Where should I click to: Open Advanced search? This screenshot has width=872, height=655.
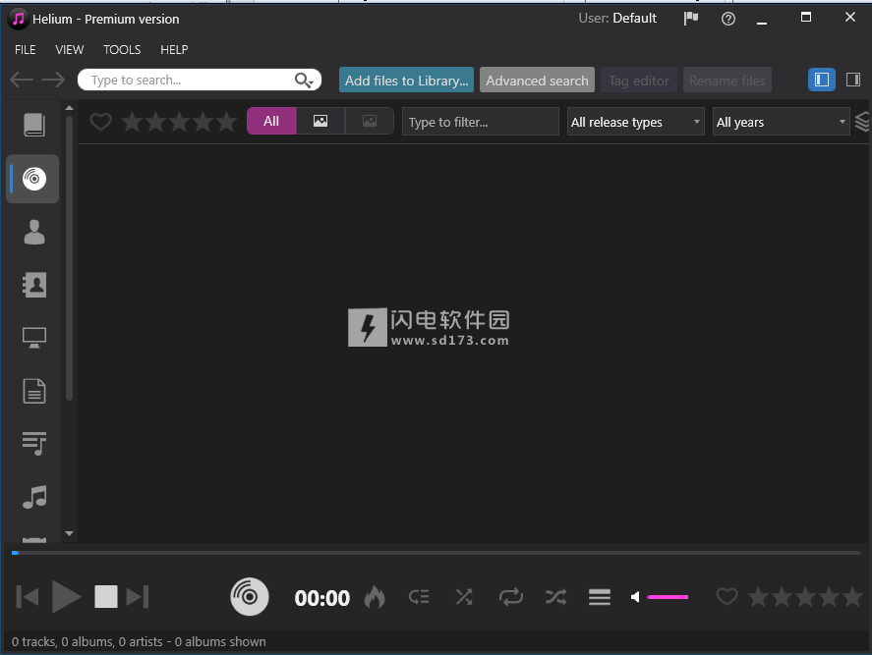(x=537, y=80)
